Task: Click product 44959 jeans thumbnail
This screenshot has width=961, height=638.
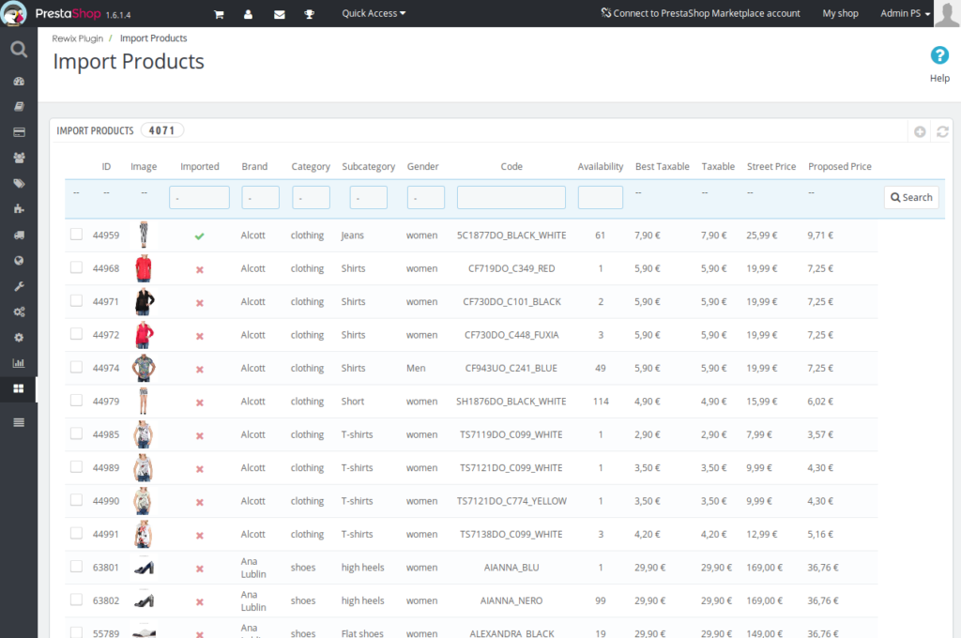Action: tap(144, 235)
